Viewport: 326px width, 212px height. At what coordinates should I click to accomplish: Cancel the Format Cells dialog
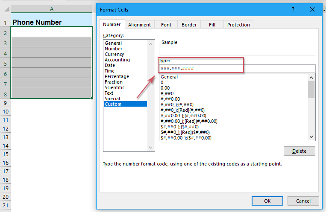(303, 200)
